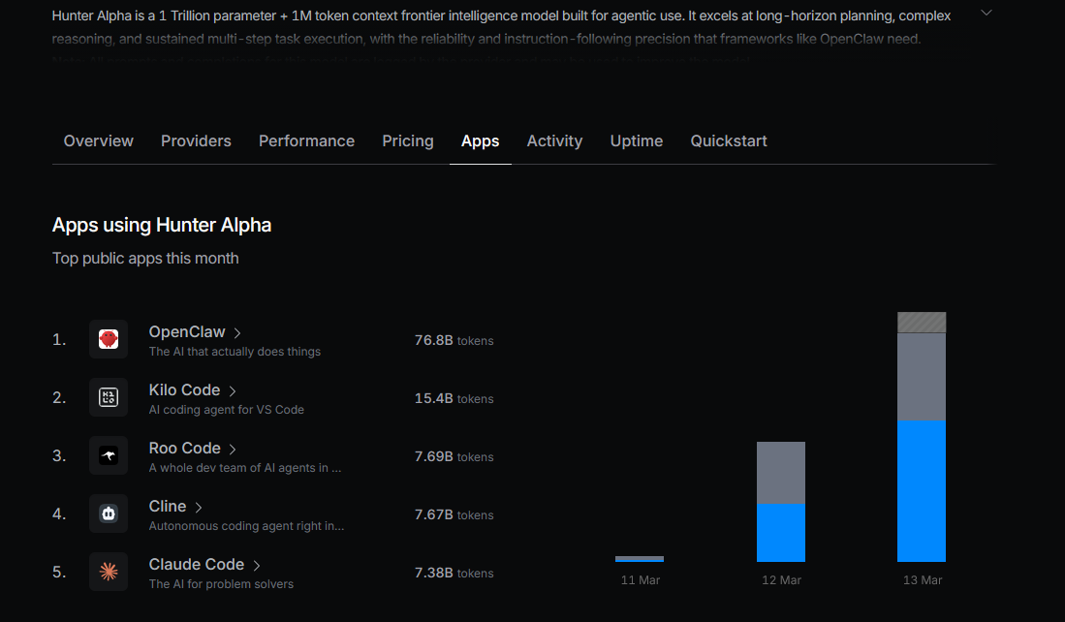The width and height of the screenshot is (1065, 622).
Task: Click the '7.38B tokens' value
Action: pos(454,574)
